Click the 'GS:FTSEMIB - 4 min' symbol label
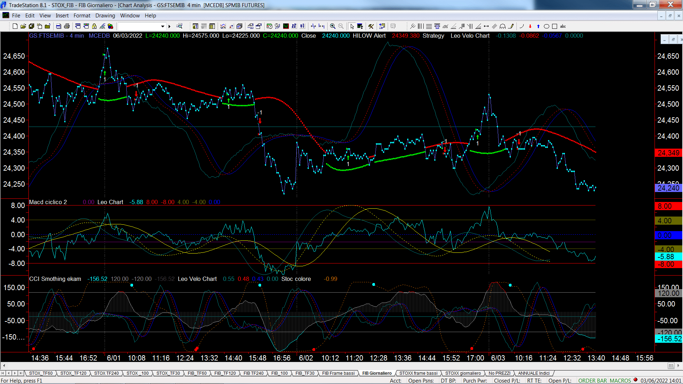The image size is (683, 384). (57, 36)
